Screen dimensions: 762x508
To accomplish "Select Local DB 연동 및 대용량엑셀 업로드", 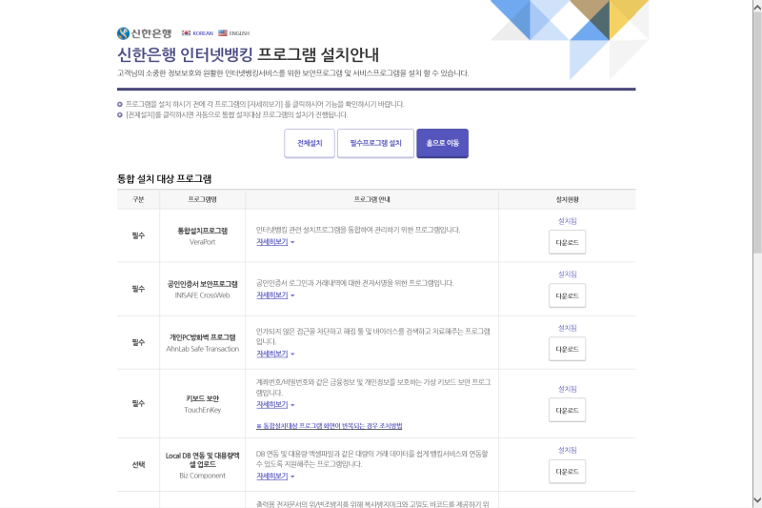I will [202, 460].
